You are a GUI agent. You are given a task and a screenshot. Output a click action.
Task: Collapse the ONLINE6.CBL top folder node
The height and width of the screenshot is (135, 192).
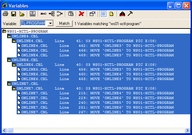9,60
